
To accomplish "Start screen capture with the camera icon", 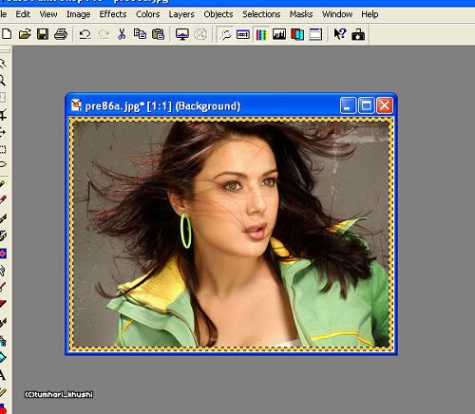I will tap(358, 34).
